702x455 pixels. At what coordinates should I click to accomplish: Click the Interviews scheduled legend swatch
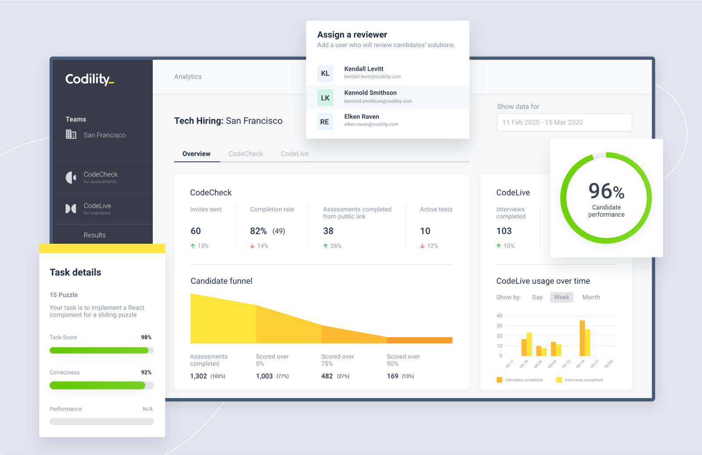499,380
